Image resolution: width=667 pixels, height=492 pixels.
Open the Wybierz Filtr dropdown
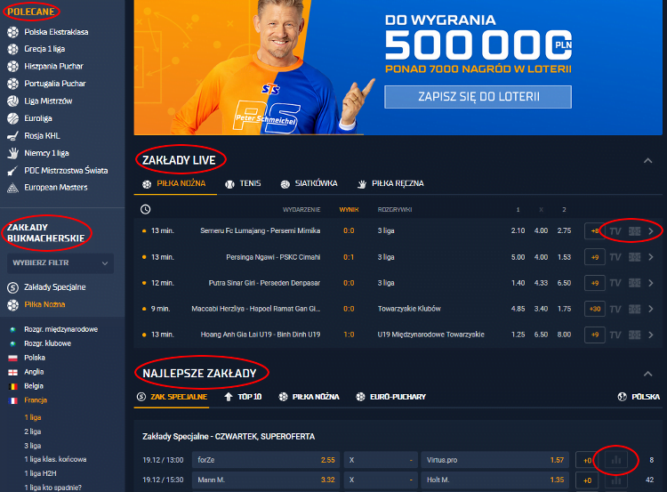pyautogui.click(x=61, y=263)
